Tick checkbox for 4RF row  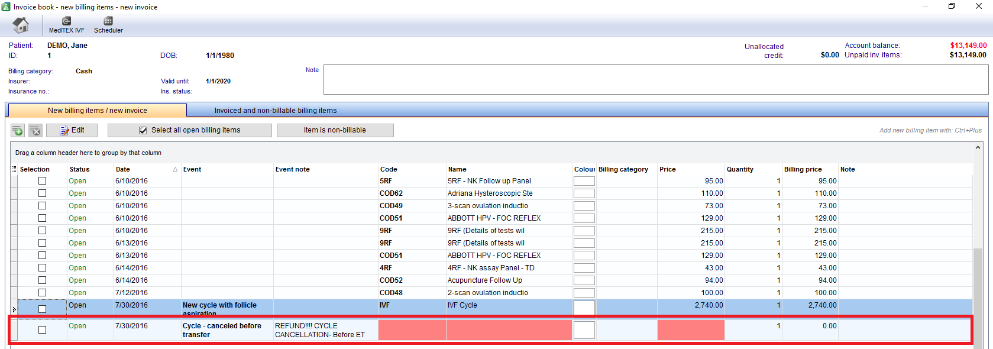point(42,268)
